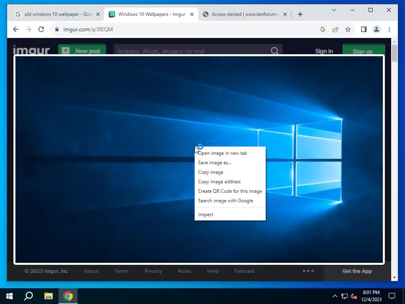This screenshot has height=304, width=405.
Task: Share this page icon
Action: tap(335, 29)
